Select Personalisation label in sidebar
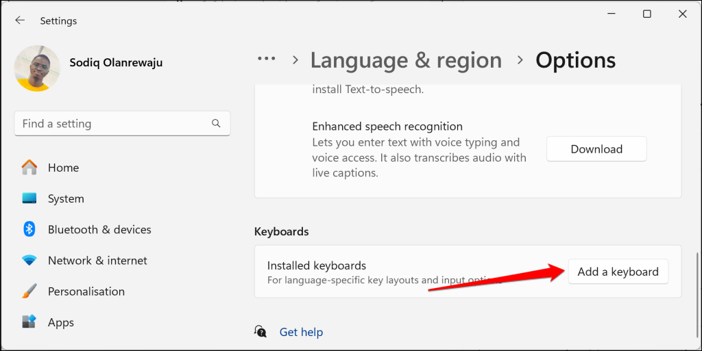The width and height of the screenshot is (702, 351). [x=86, y=291]
